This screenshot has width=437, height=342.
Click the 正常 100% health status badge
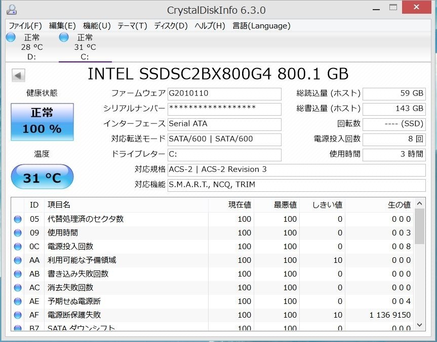[x=42, y=122]
